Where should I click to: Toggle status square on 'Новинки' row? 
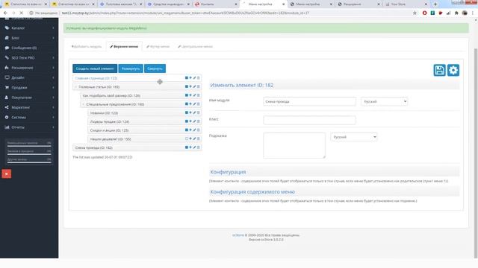tap(187, 112)
